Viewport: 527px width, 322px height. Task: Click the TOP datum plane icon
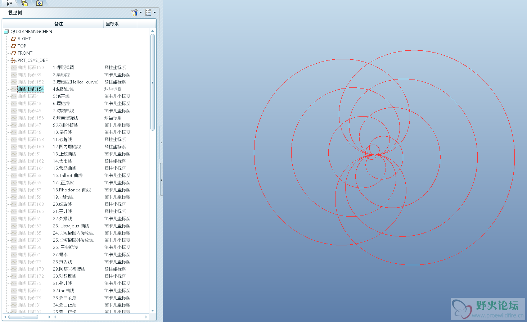pyautogui.click(x=14, y=46)
